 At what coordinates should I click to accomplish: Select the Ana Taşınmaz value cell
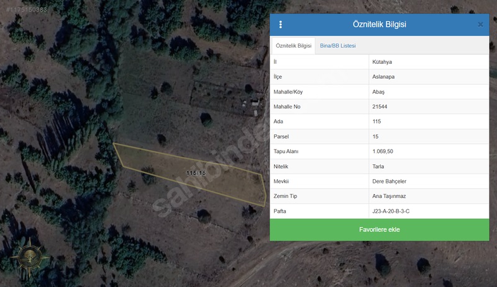[x=389, y=196]
